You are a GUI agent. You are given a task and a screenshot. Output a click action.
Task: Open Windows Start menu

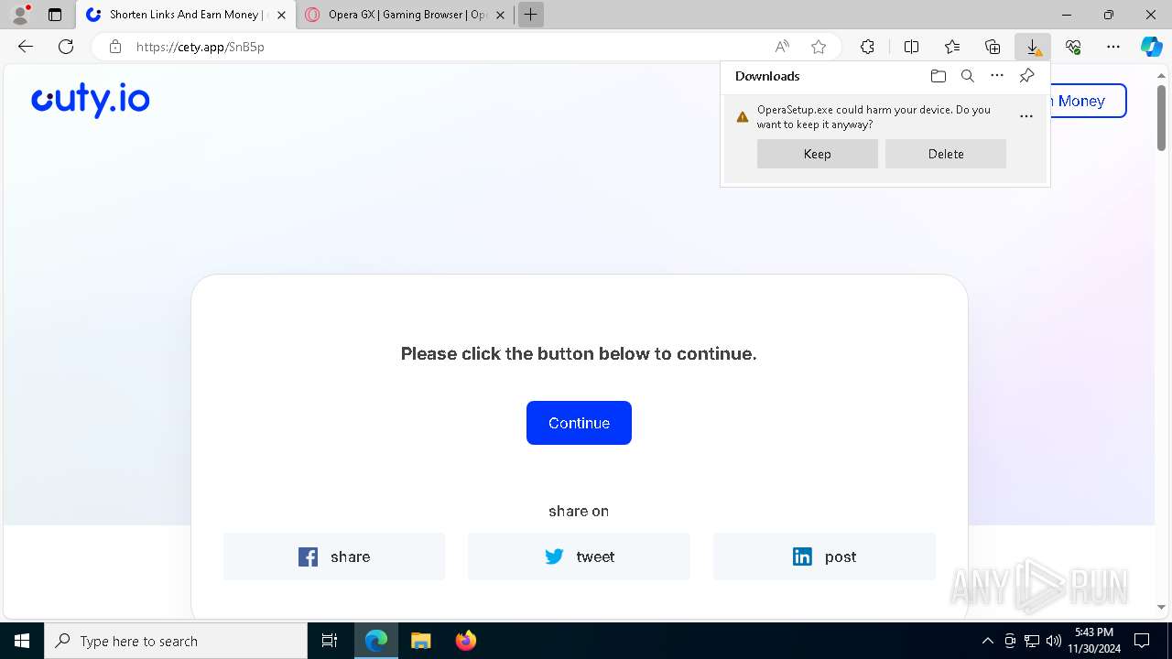pyautogui.click(x=22, y=641)
